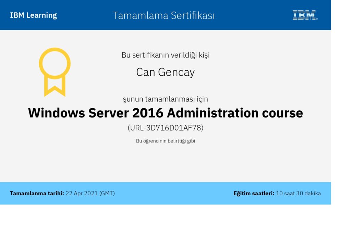Click the duration 10 saat 30 dakika
The image size is (351, 248).
(299, 193)
